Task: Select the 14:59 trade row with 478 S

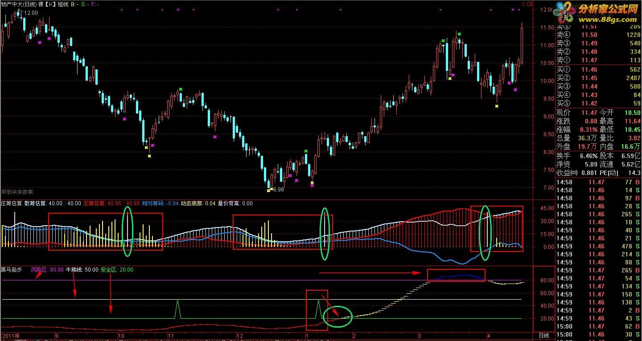Action: pyautogui.click(x=598, y=246)
